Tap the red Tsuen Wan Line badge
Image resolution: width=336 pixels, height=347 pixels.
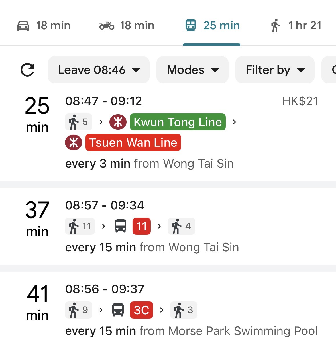[133, 142]
